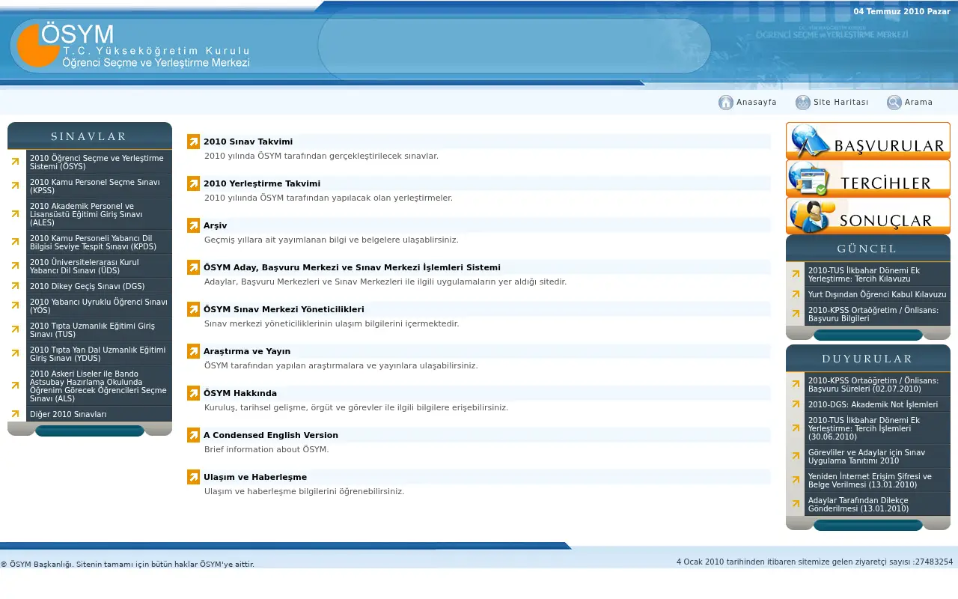
Task: Click the Anasayfa home icon
Action: (725, 103)
